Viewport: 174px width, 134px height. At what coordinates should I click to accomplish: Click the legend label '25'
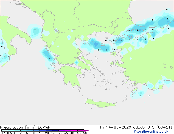point(53,133)
